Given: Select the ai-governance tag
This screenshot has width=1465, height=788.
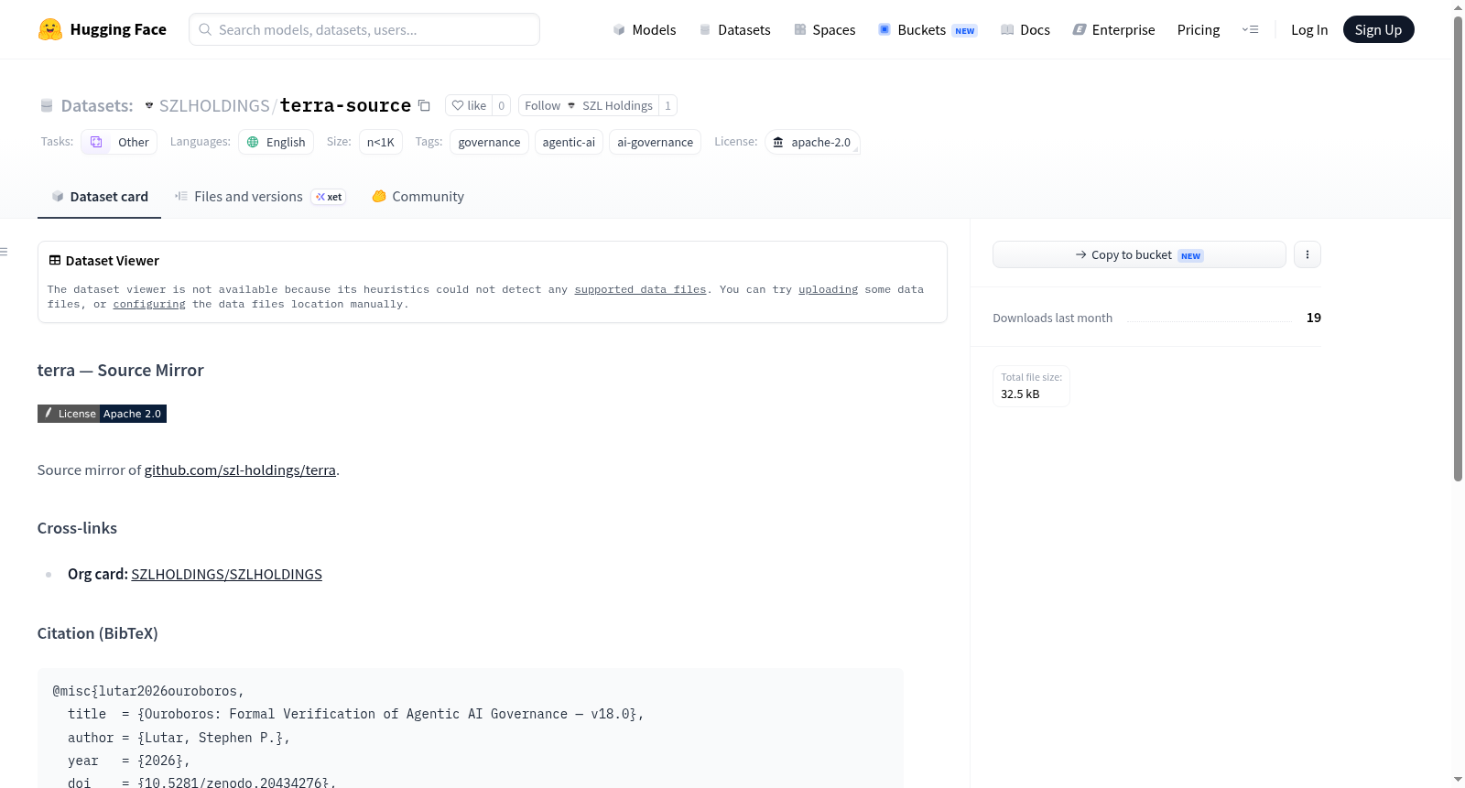Looking at the screenshot, I should point(655,142).
